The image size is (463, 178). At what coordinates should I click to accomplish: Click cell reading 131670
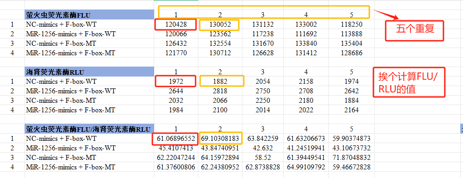tap(263, 43)
